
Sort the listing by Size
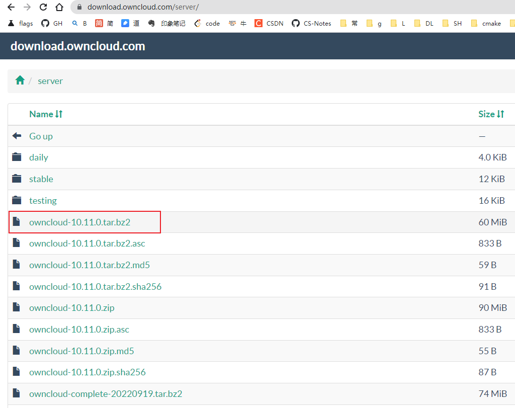[491, 114]
